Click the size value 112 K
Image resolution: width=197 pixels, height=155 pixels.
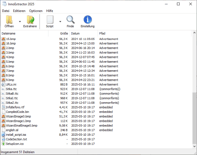tap(64, 121)
